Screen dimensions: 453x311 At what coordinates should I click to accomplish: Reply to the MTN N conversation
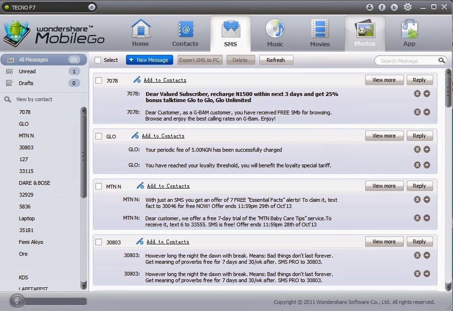pyautogui.click(x=419, y=186)
